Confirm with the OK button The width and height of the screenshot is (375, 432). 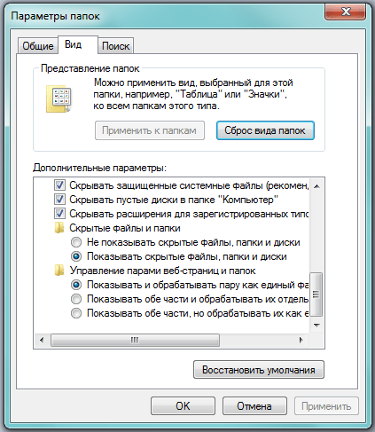[183, 406]
